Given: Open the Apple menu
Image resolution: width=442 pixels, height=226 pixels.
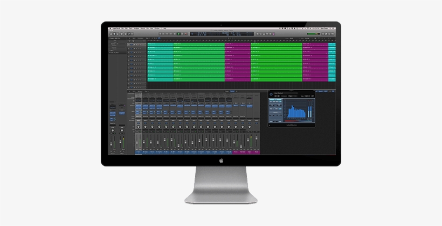Looking at the screenshot, I should pyautogui.click(x=110, y=28).
